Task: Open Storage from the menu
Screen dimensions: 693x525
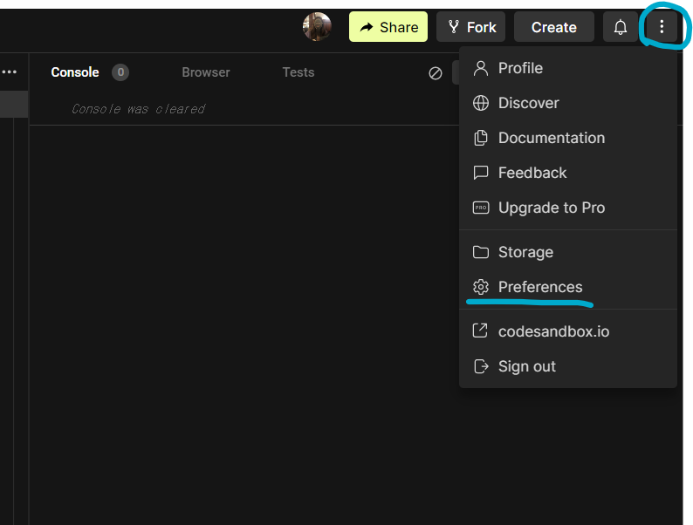Action: (x=525, y=252)
